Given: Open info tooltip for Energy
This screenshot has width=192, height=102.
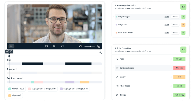Looking at the screenshot, I should [x=171, y=95].
